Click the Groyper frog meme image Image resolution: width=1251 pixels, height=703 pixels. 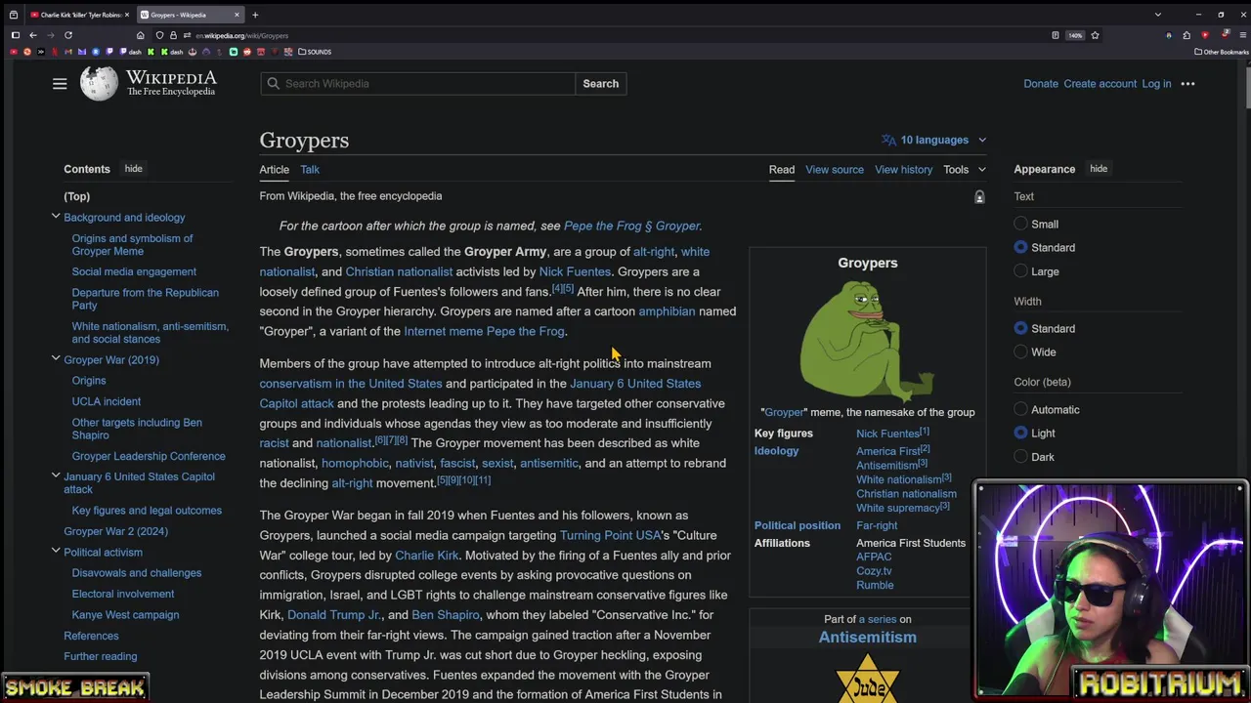click(x=867, y=340)
